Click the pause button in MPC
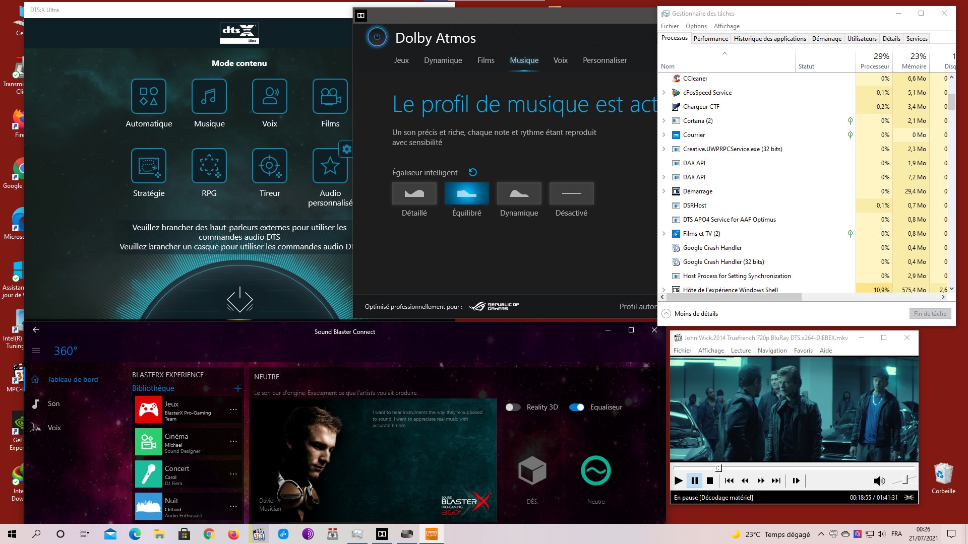Screen dimensions: 968x544 694,481
